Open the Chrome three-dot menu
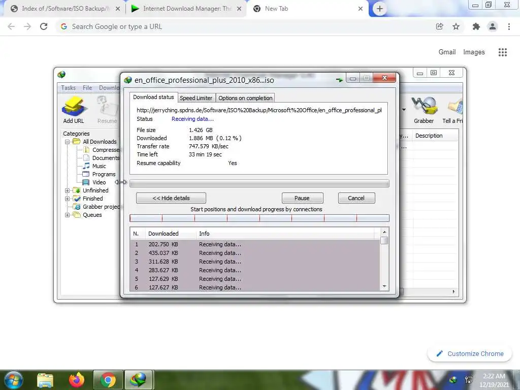 click(509, 26)
